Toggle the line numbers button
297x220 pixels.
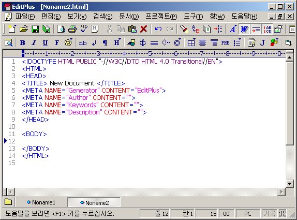(268, 29)
